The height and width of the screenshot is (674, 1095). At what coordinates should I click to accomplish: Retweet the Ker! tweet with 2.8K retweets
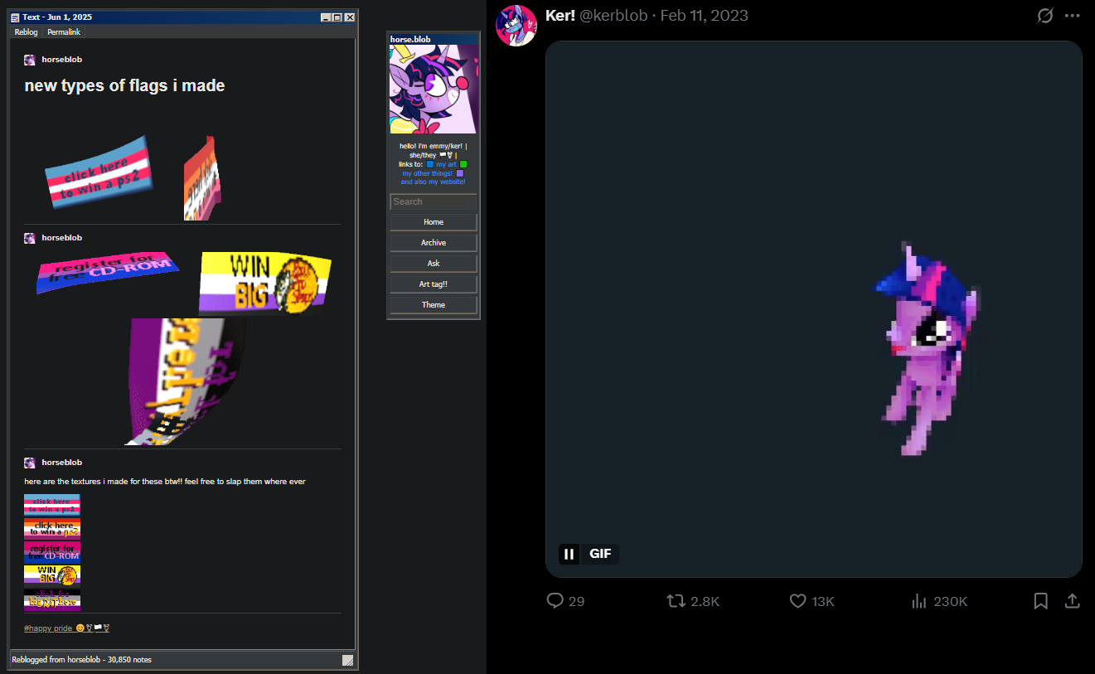pos(676,601)
